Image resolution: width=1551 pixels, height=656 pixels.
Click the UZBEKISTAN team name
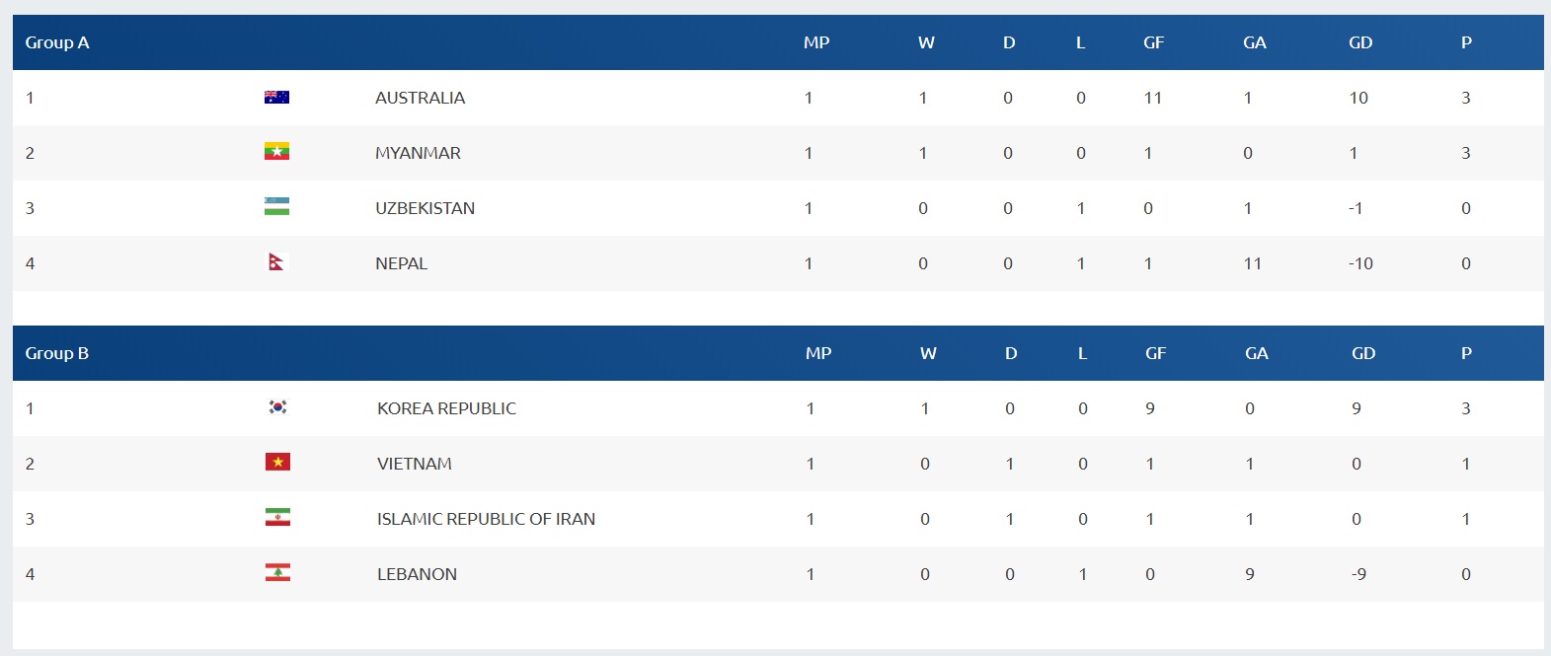coord(425,208)
